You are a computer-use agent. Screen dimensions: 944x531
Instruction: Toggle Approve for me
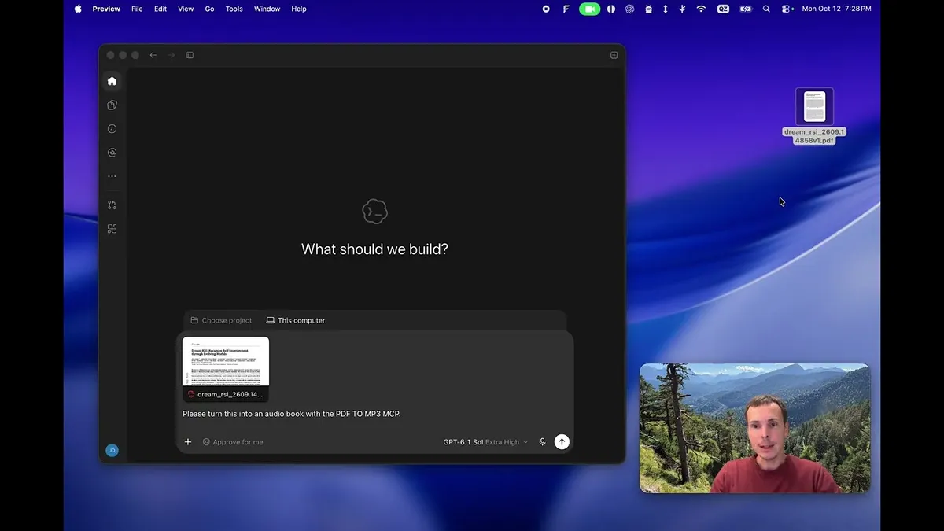tap(233, 442)
